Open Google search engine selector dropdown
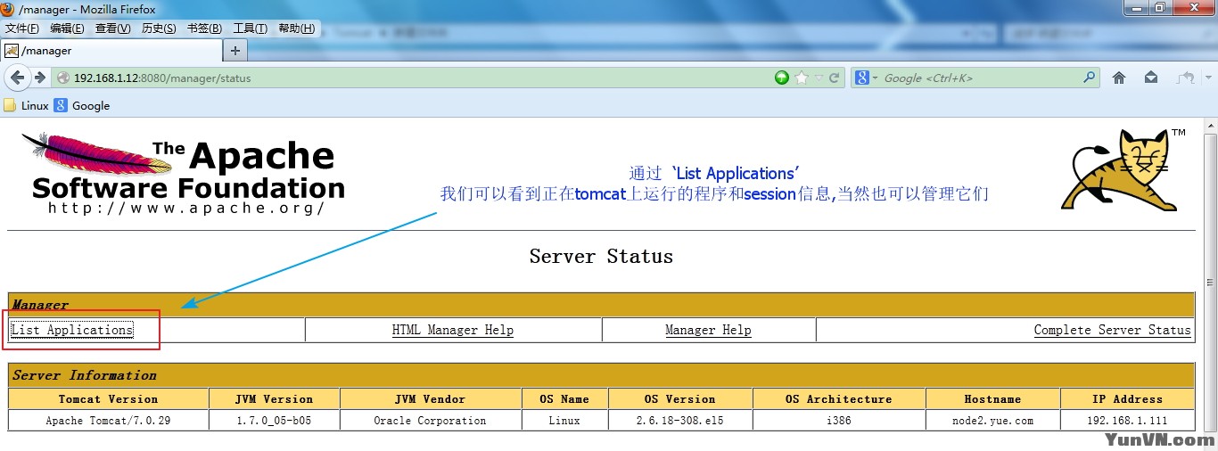The image size is (1218, 451). (x=867, y=78)
